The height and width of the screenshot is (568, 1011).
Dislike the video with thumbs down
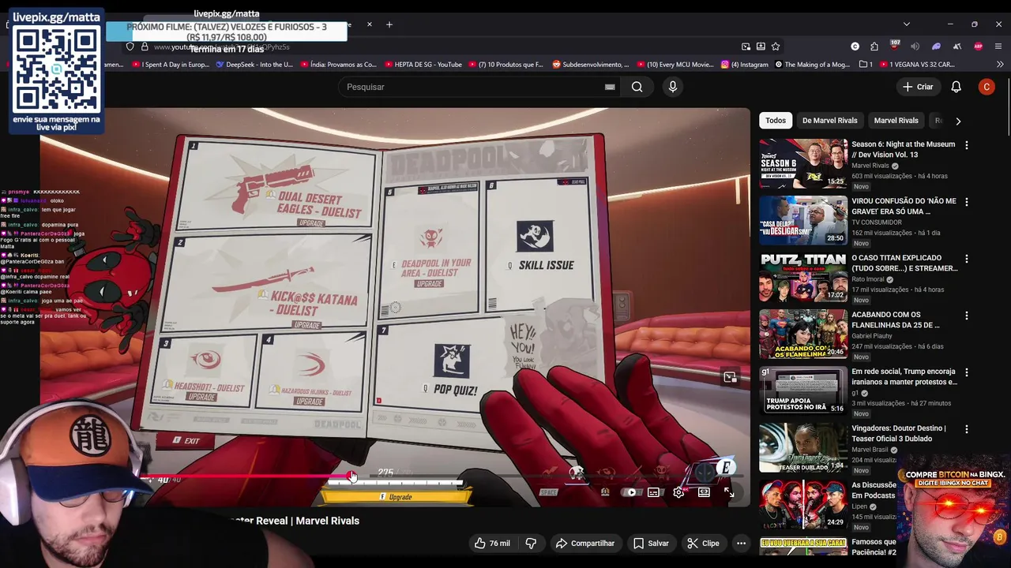531,543
